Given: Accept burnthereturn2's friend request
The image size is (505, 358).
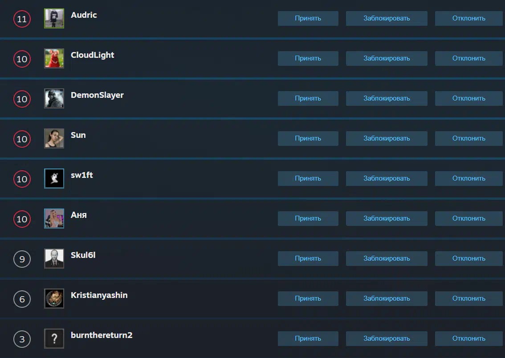Looking at the screenshot, I should 308,338.
